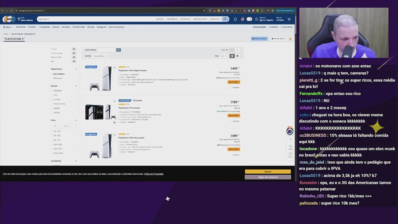Open Chrome extensions puzzle icon
Image resolution: width=398 pixels, height=224 pixels.
tap(262, 11)
